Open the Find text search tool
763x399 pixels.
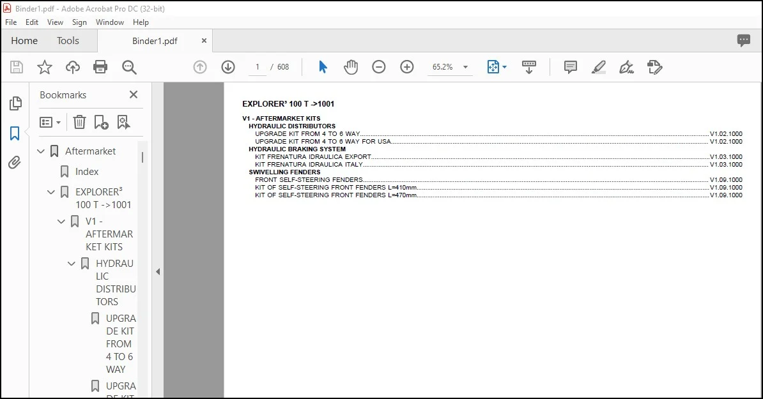pyautogui.click(x=129, y=67)
